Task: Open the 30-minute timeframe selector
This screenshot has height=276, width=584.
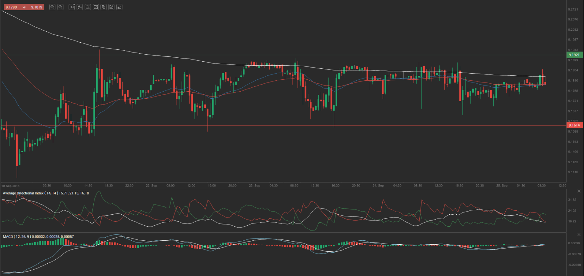Action: coord(72,7)
